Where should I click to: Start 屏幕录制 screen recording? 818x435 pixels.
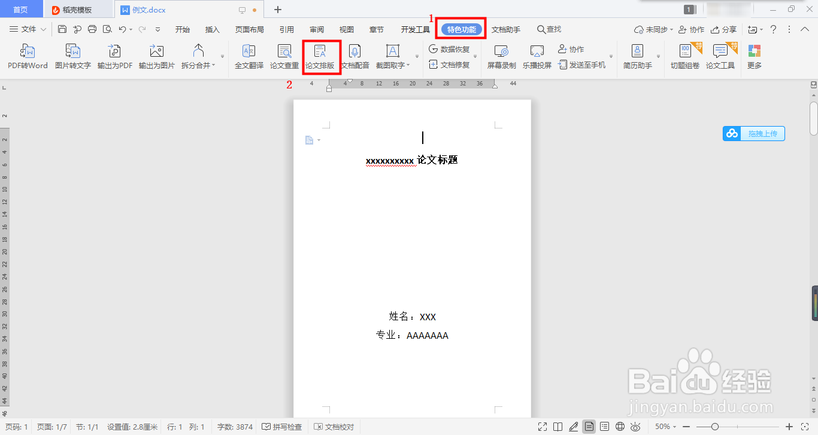[501, 57]
